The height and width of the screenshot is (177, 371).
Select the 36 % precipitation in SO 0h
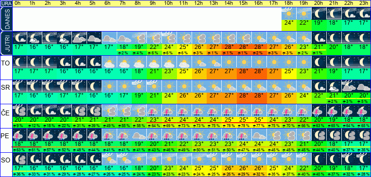tap(19, 174)
